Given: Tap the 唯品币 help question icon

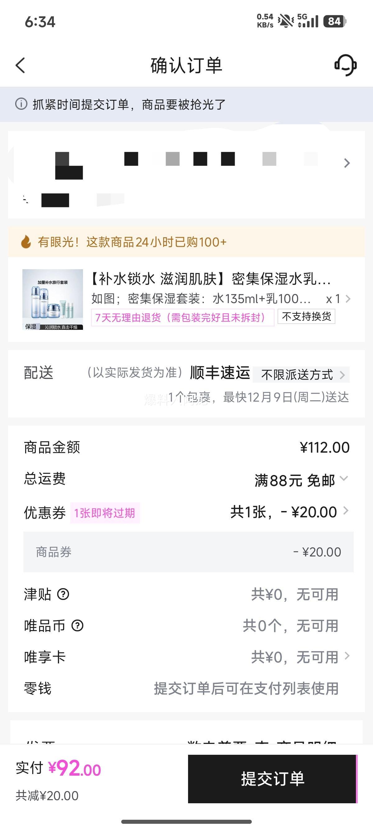Looking at the screenshot, I should tap(77, 625).
